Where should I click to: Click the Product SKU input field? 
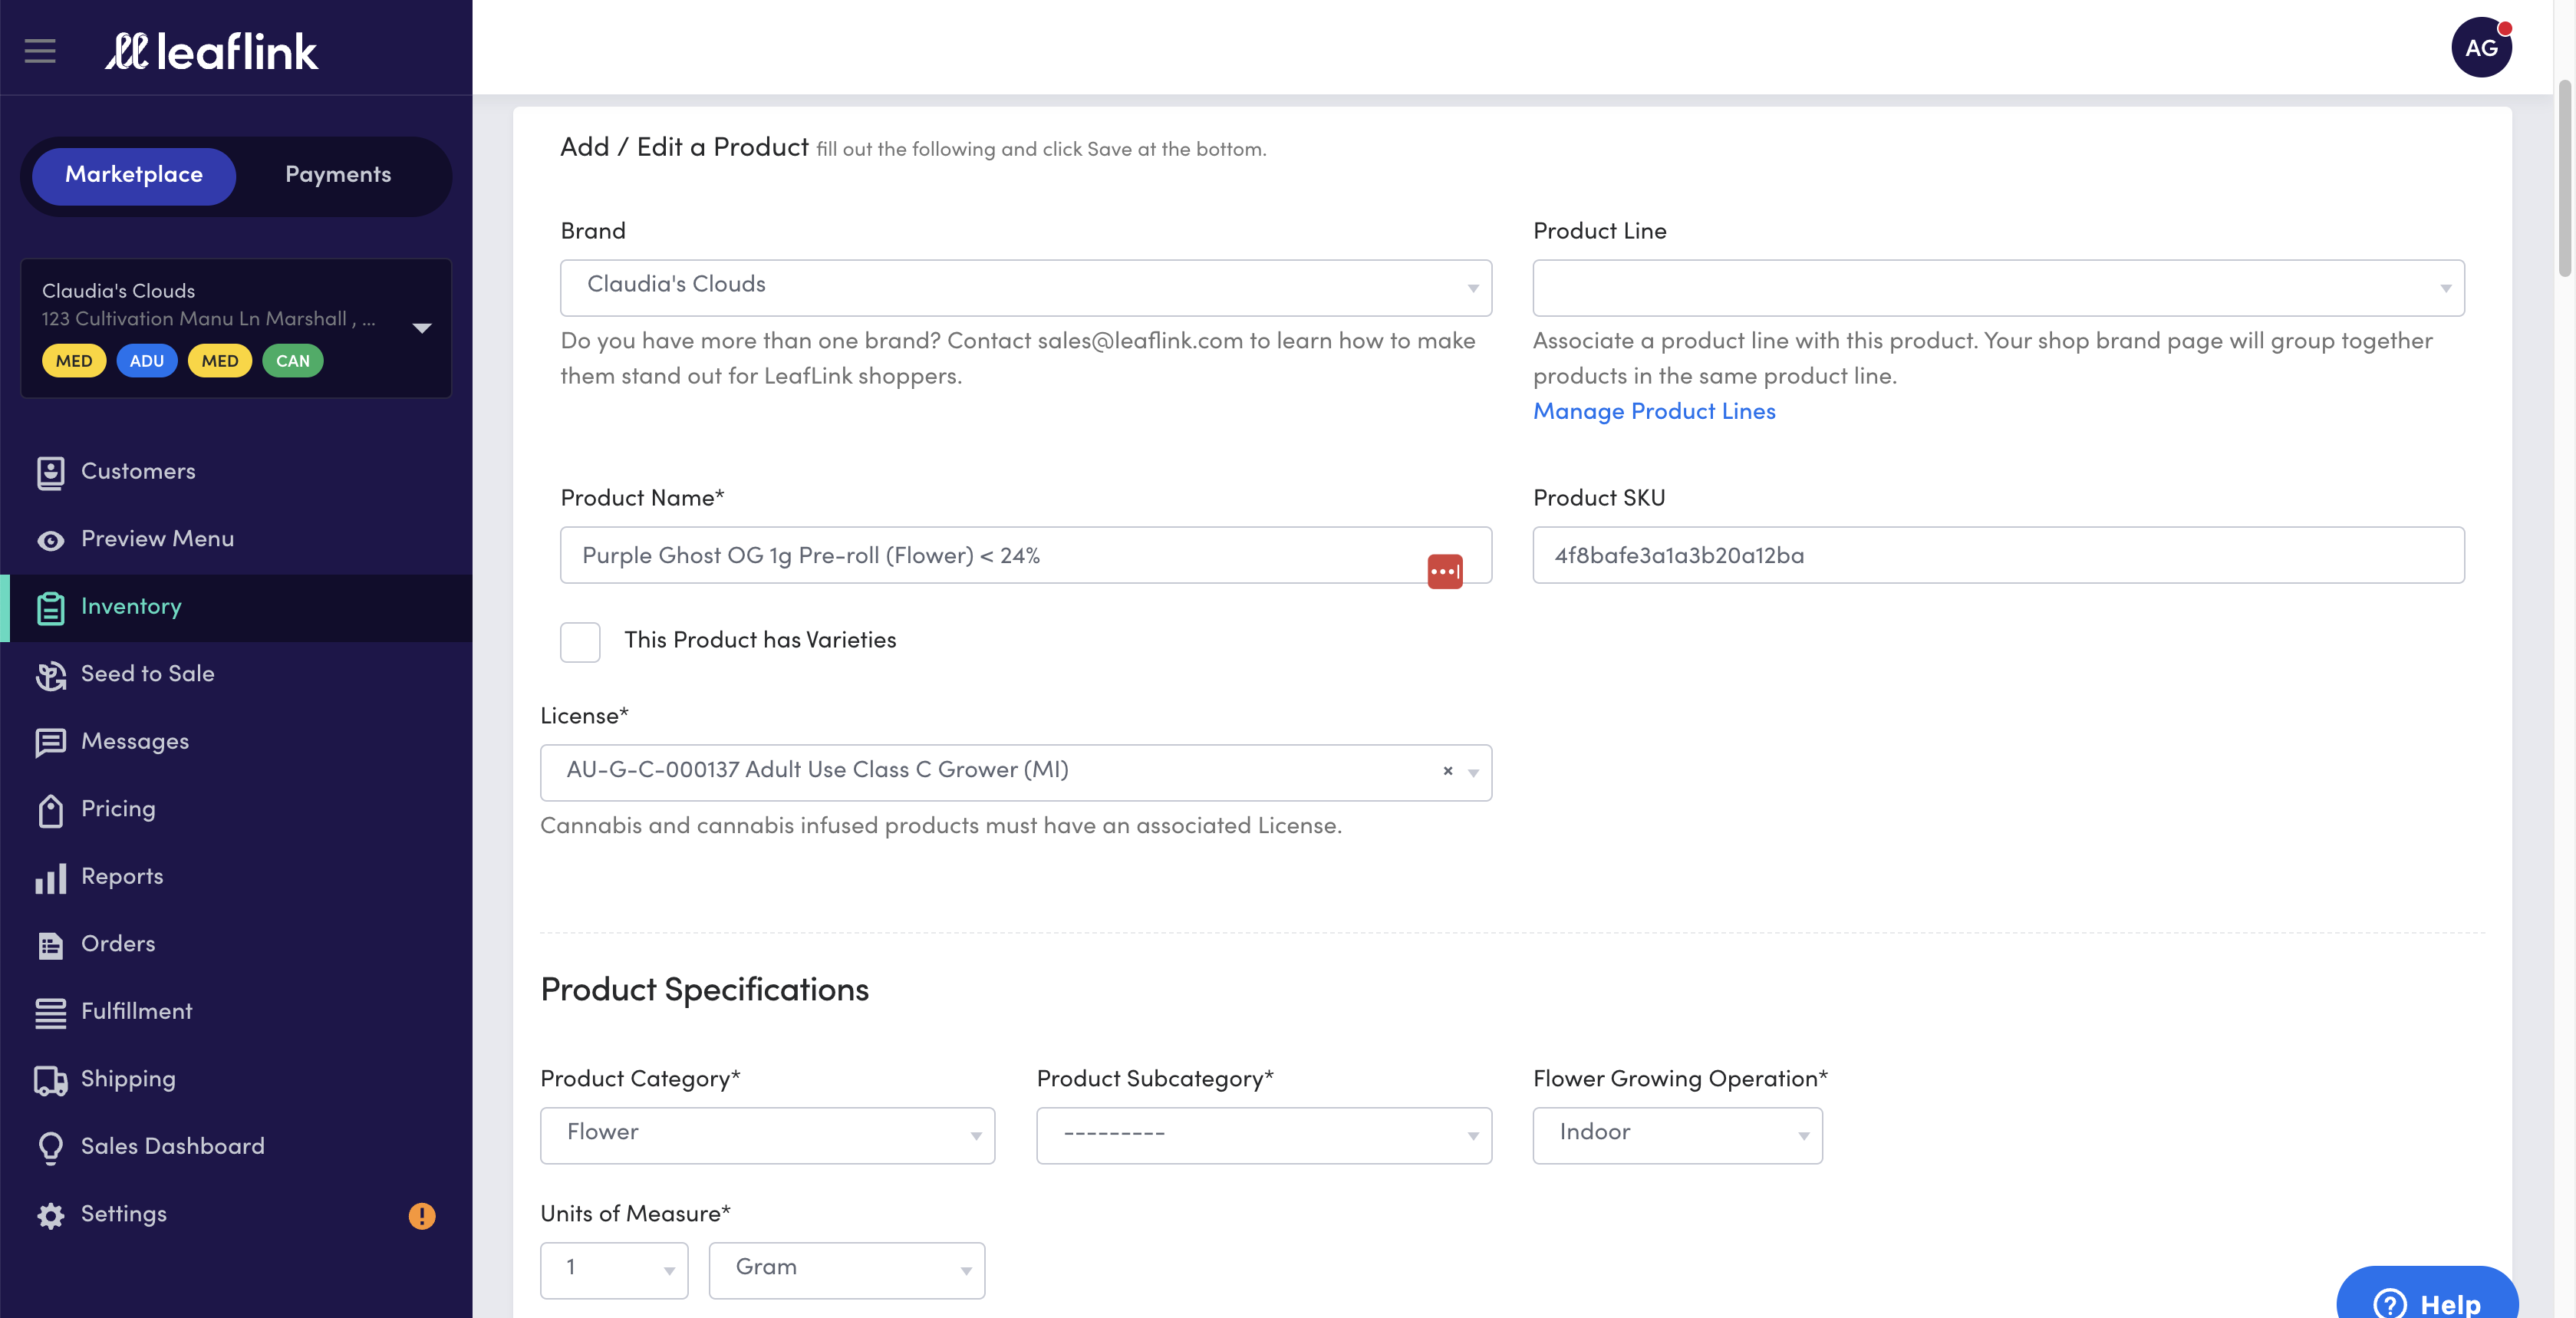click(1998, 556)
